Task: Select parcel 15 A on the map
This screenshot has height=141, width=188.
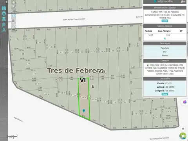Action: click(94, 99)
